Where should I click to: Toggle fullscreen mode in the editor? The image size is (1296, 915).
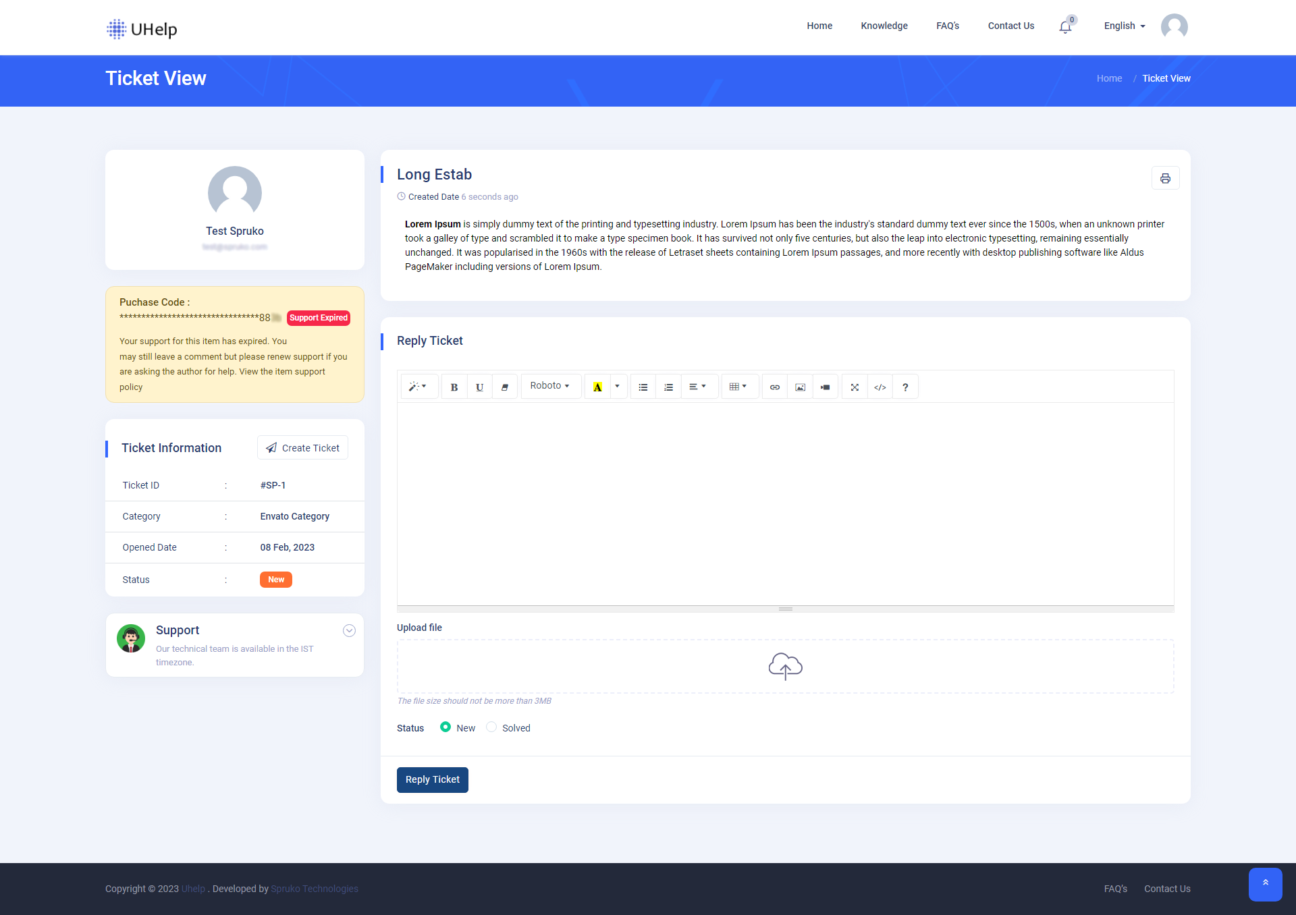coord(854,386)
